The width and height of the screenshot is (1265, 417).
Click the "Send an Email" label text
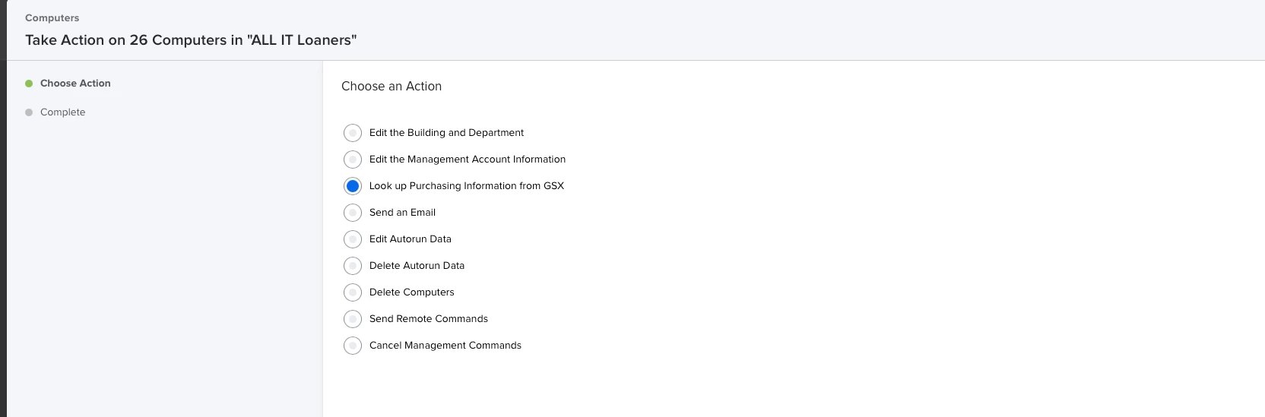[402, 213]
